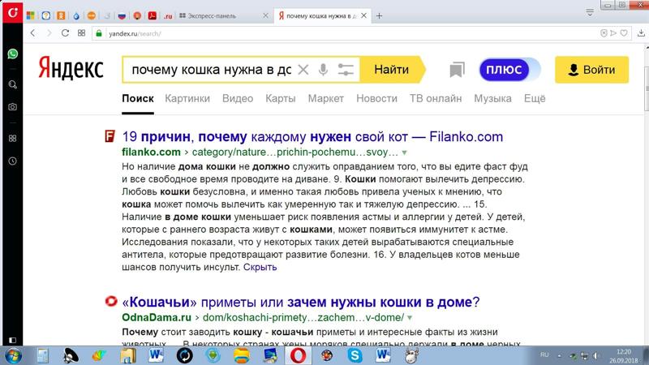Image resolution: width=649 pixels, height=365 pixels.
Task: Switch to the pinned .ru tab
Action: pyautogui.click(x=168, y=16)
